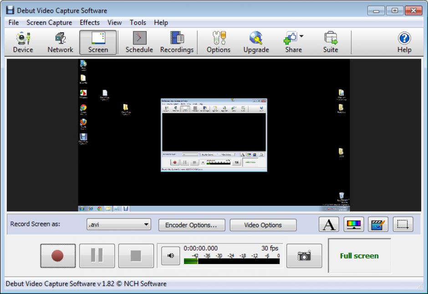428x294 pixels.
Task: Open the Options settings icon
Action: [218, 41]
